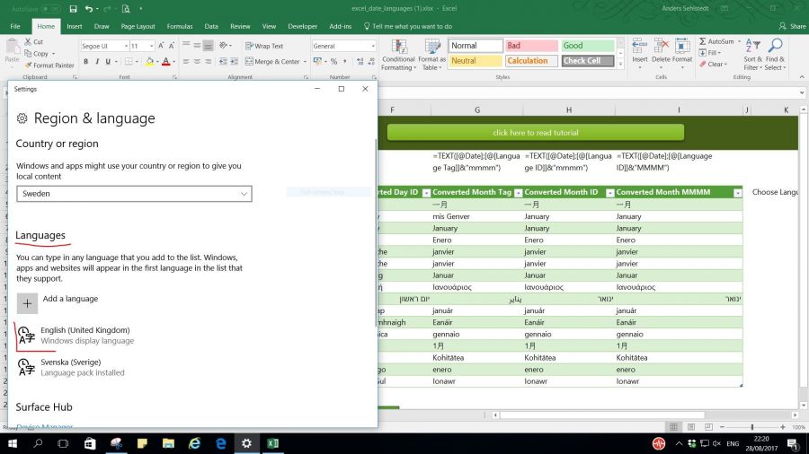The width and height of the screenshot is (809, 454).
Task: Apply the Check Cell style
Action: pyautogui.click(x=588, y=61)
